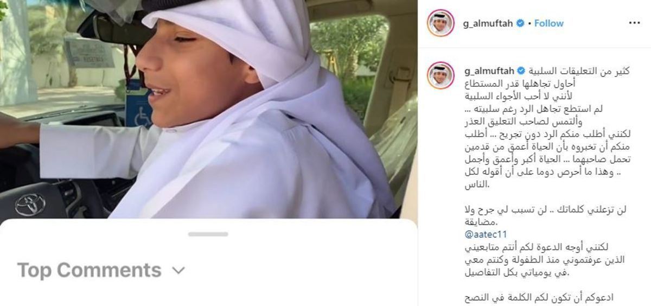651x306 pixels.
Task: Click the profile avatar in post header
Action: 441,23
